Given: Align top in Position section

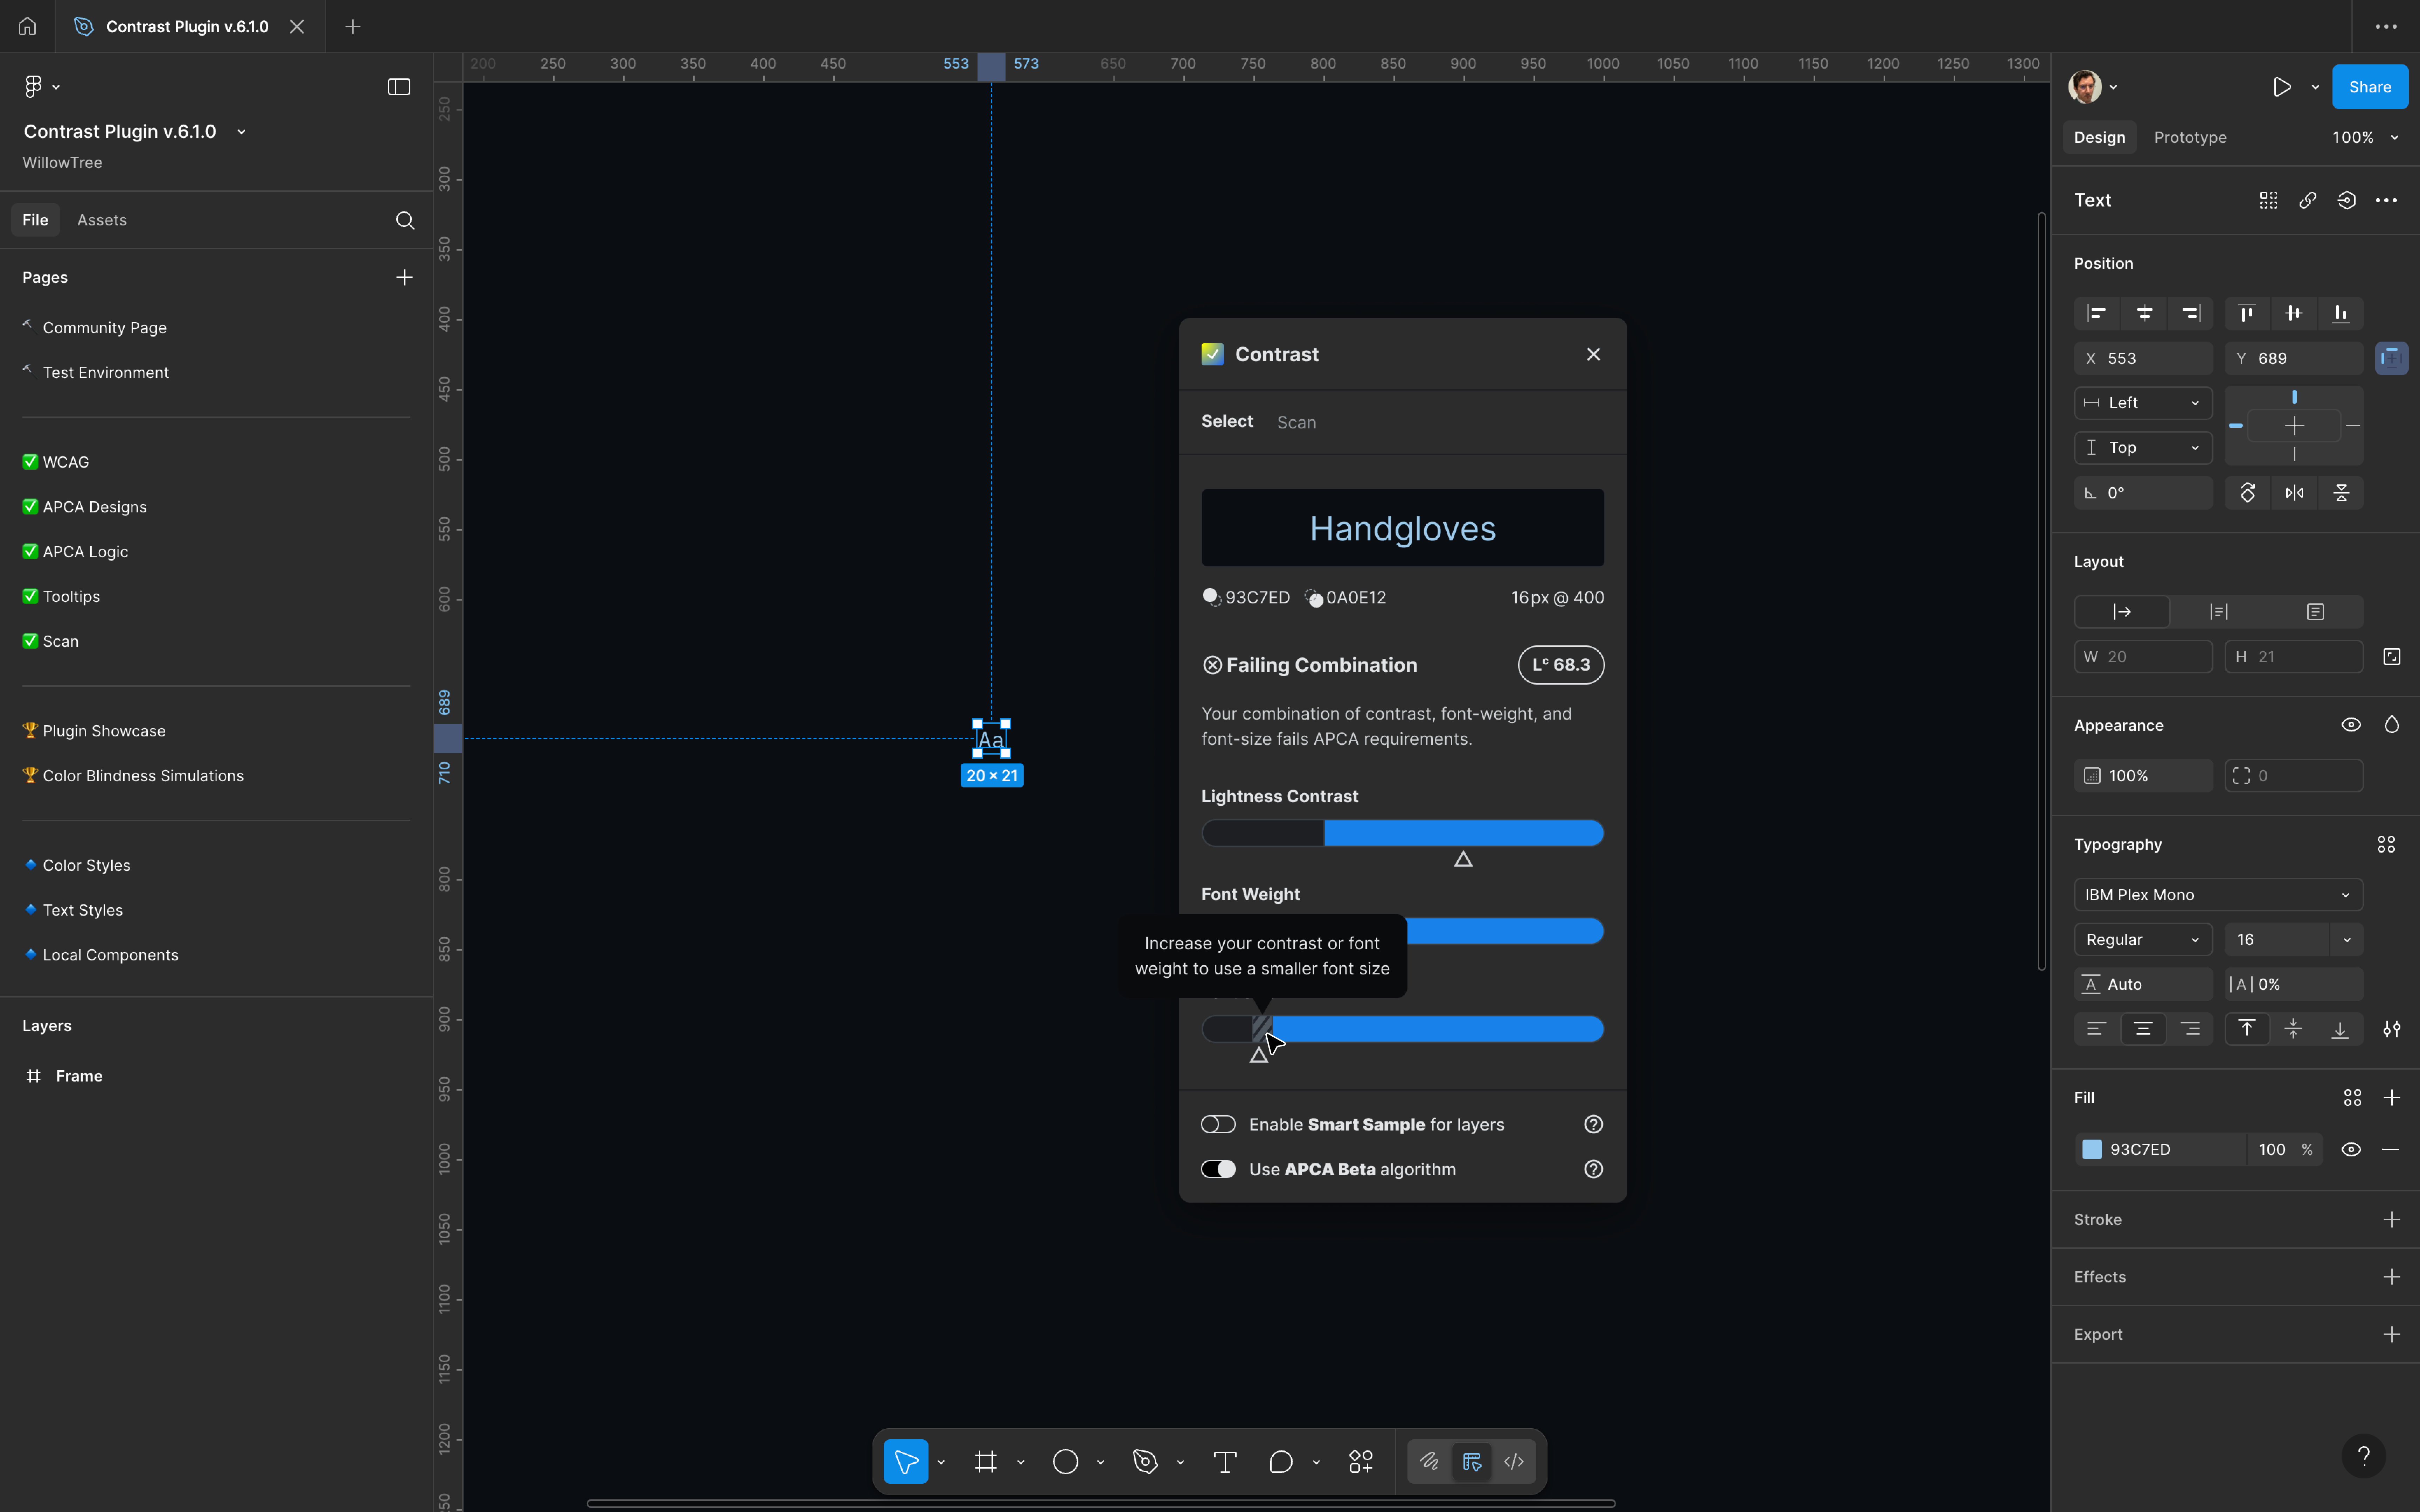Looking at the screenshot, I should tap(2247, 313).
